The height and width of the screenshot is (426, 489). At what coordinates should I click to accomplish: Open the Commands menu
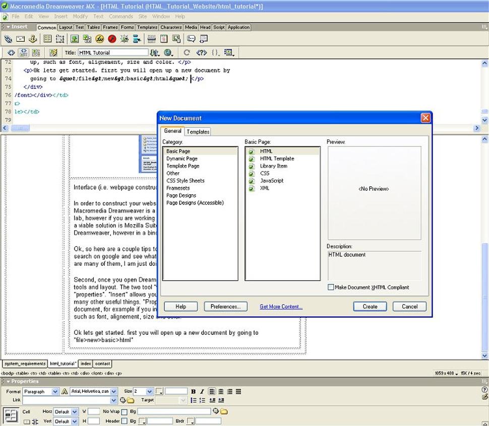[120, 16]
